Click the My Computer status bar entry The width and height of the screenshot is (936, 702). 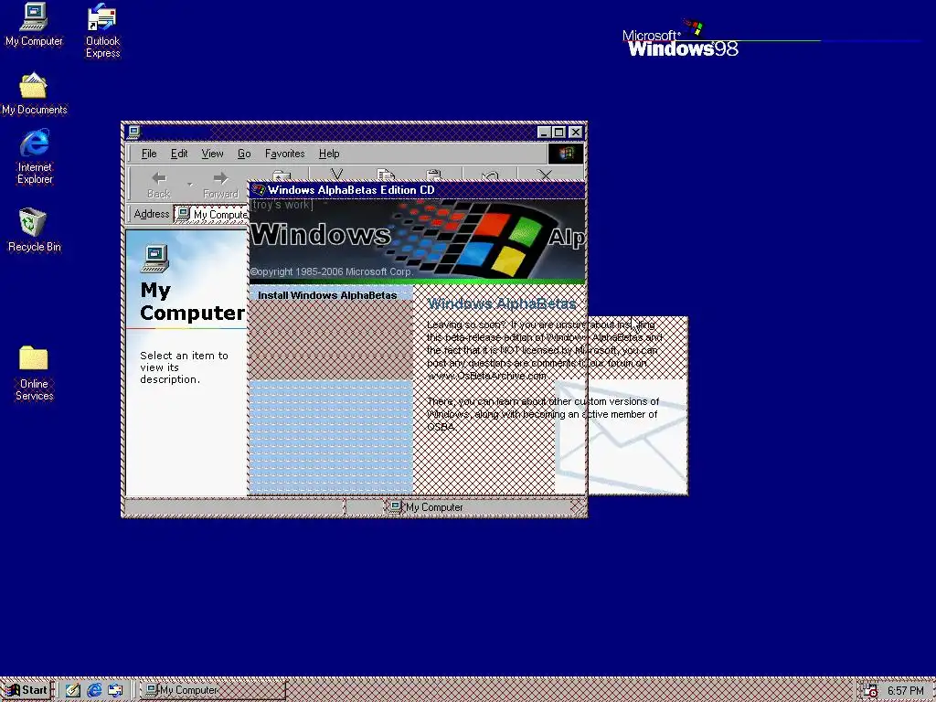(x=426, y=506)
